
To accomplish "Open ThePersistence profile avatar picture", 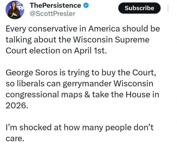I will click(15, 10).
